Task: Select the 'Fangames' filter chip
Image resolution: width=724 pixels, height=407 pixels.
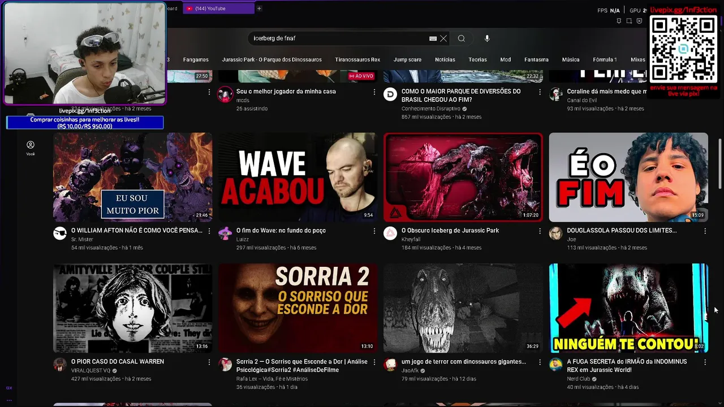Action: point(196,59)
